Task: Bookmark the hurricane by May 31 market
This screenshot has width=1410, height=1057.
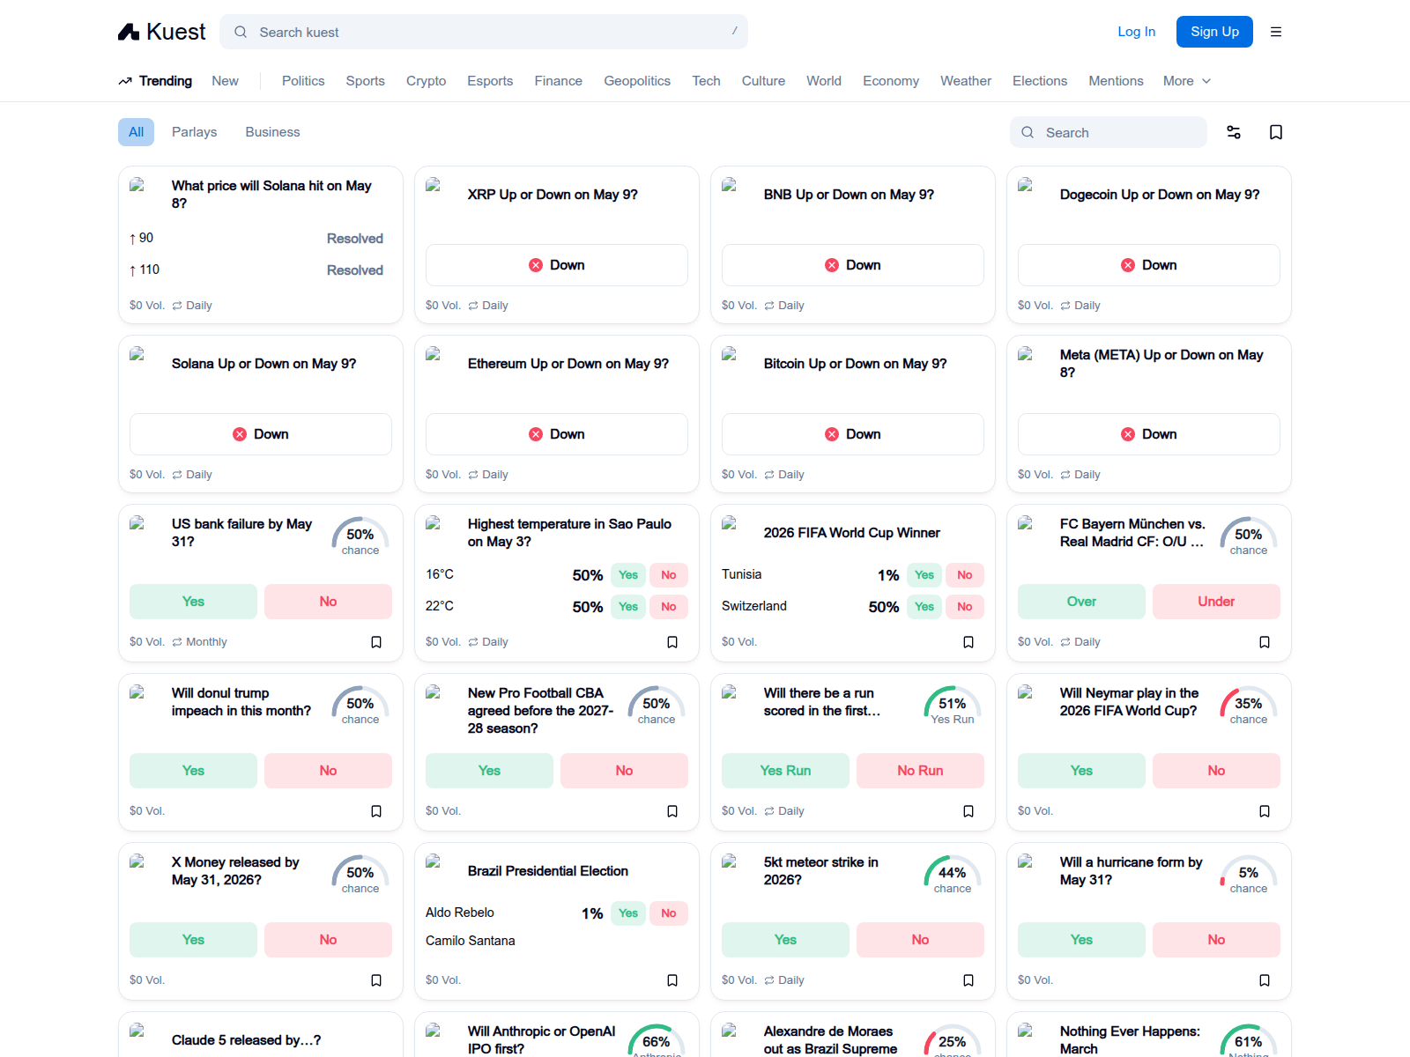Action: 1265,980
